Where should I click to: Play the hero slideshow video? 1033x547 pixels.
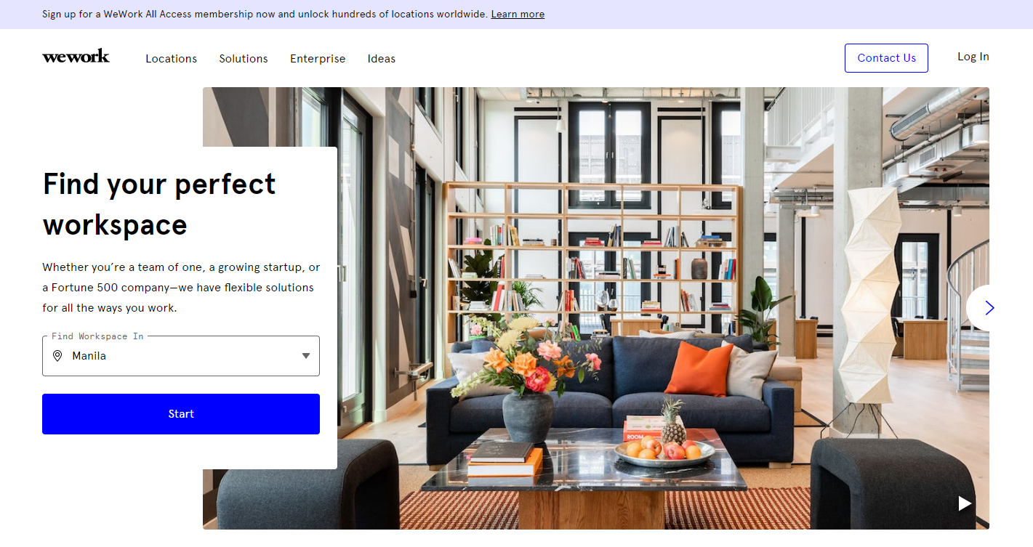pyautogui.click(x=965, y=503)
